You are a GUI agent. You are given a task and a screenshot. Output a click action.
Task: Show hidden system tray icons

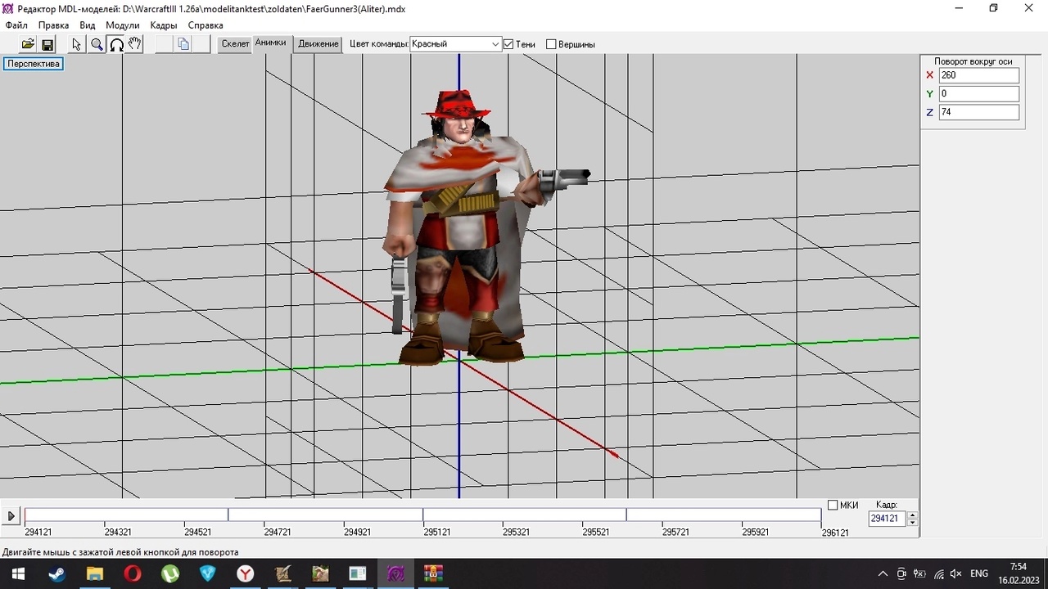point(883,573)
